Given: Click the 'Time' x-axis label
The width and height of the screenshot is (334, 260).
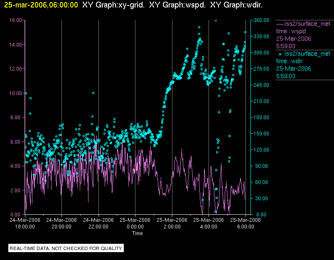Looking at the screenshot, I should point(138,233).
